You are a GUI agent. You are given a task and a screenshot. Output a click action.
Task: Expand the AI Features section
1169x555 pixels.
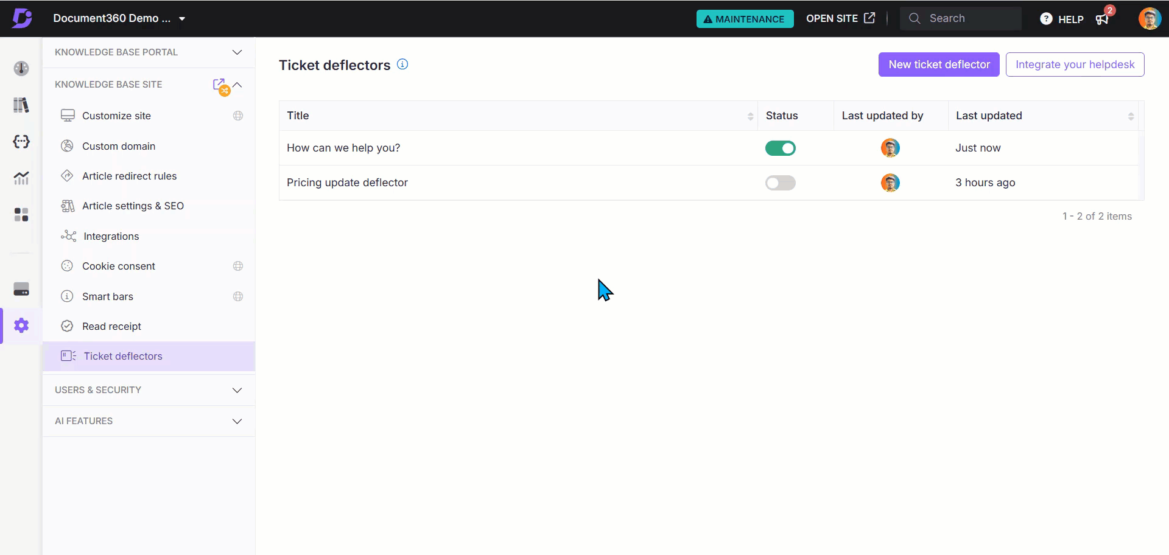pos(149,421)
